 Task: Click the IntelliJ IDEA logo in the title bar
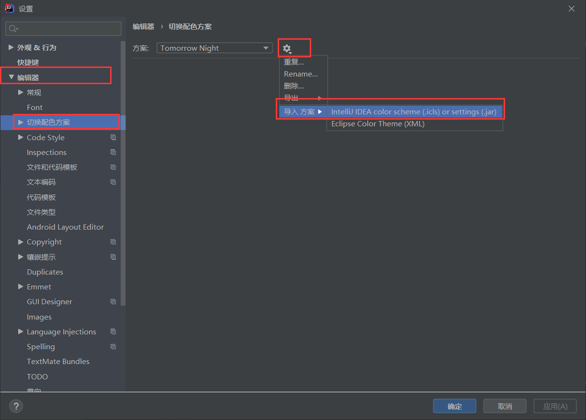pos(9,8)
